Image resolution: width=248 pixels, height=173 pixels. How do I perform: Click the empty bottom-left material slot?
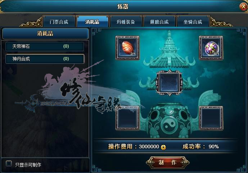click(x=127, y=118)
